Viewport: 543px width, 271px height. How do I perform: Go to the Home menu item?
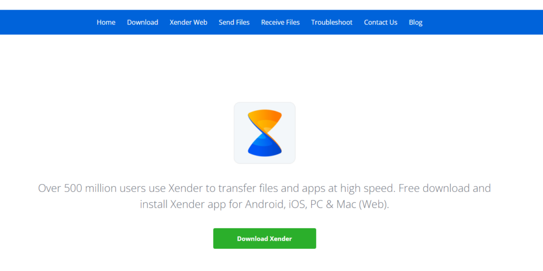click(x=106, y=22)
